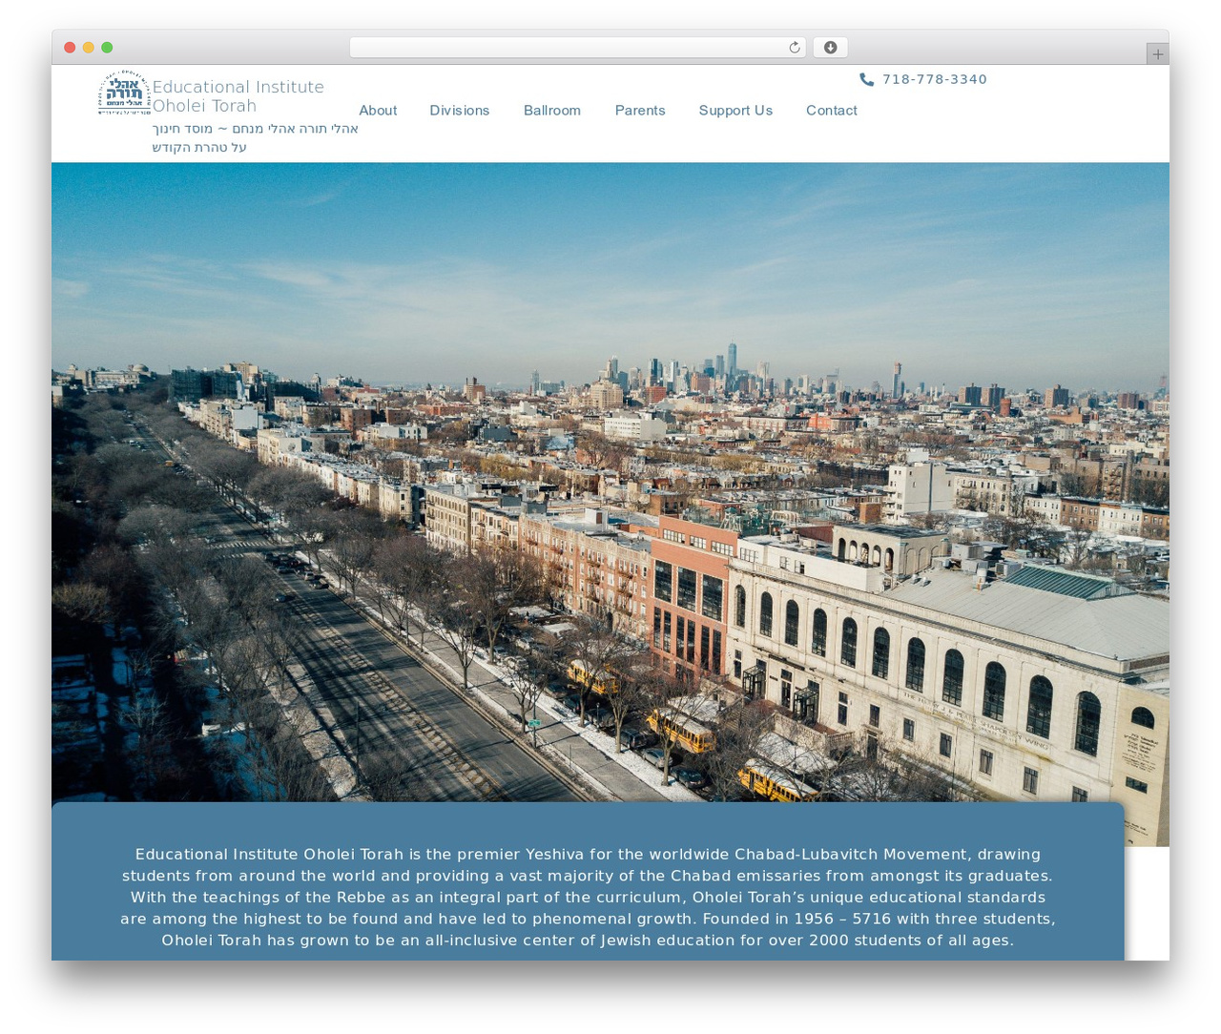This screenshot has height=1034, width=1221.
Task: Add a new browser tab
Action: (1157, 54)
